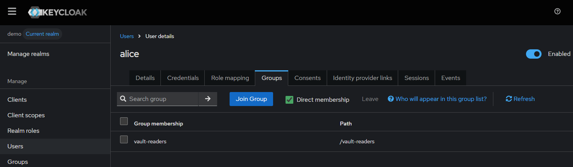Select Realm roles in the sidebar
573x167 pixels.
point(23,131)
